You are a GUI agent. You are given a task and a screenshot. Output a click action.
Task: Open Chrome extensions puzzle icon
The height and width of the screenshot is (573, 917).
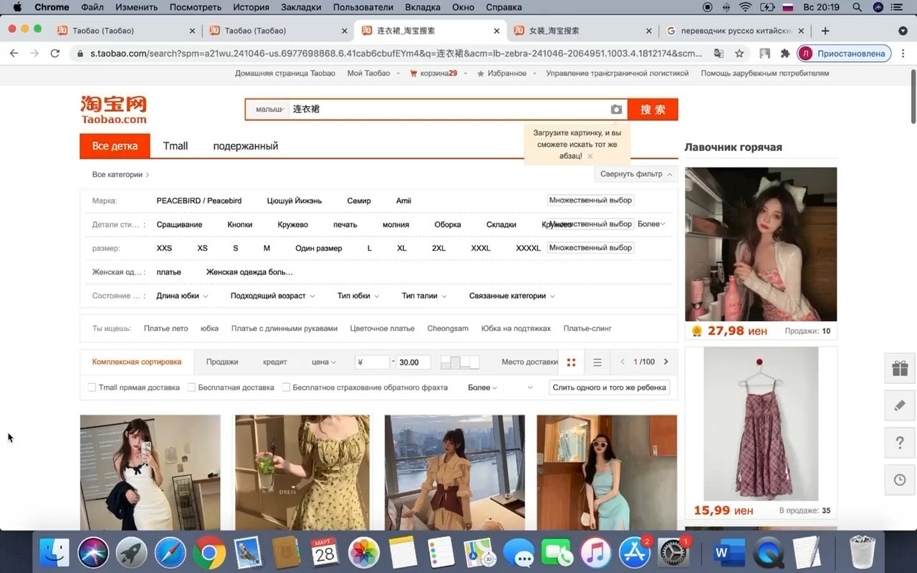[x=785, y=53]
